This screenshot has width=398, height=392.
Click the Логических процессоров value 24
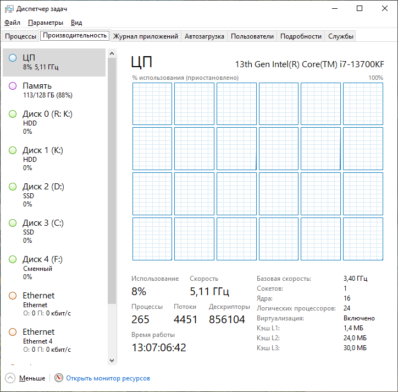point(347,308)
